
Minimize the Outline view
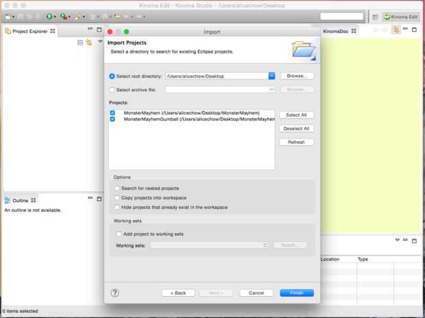pyautogui.click(x=90, y=198)
